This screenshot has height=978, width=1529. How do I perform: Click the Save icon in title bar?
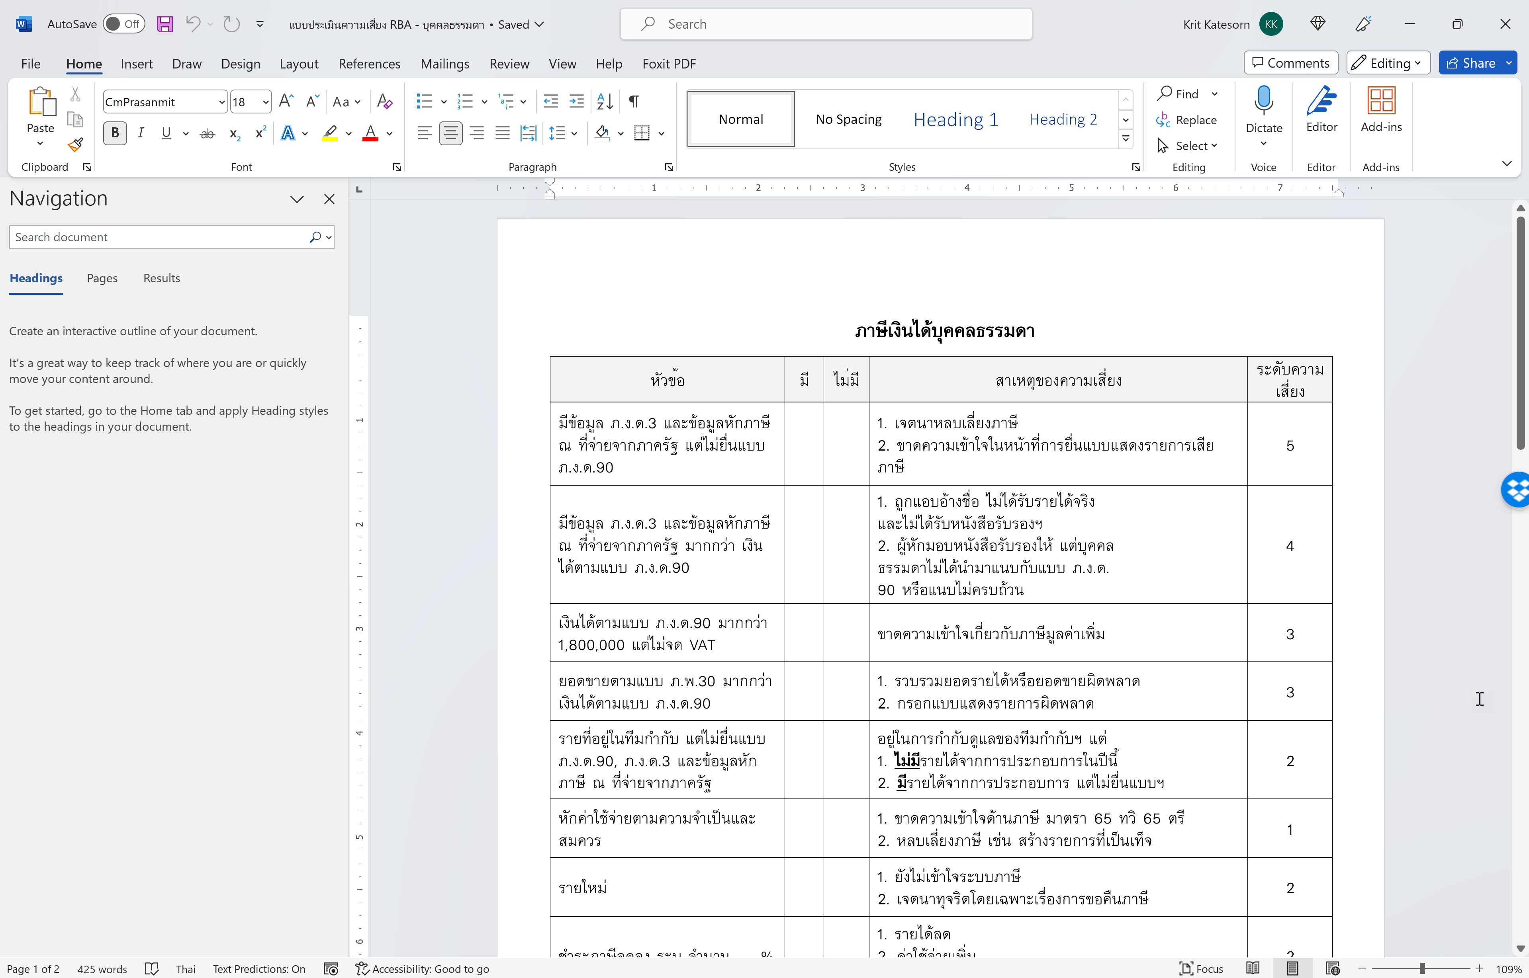164,24
